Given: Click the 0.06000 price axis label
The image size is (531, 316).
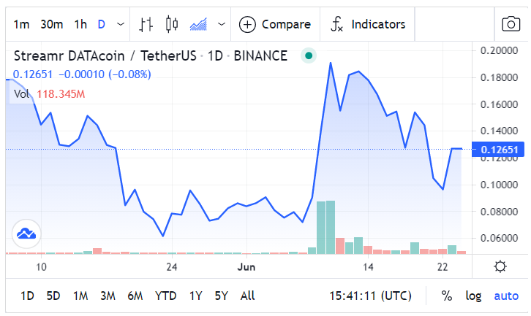Looking at the screenshot, I should (499, 238).
